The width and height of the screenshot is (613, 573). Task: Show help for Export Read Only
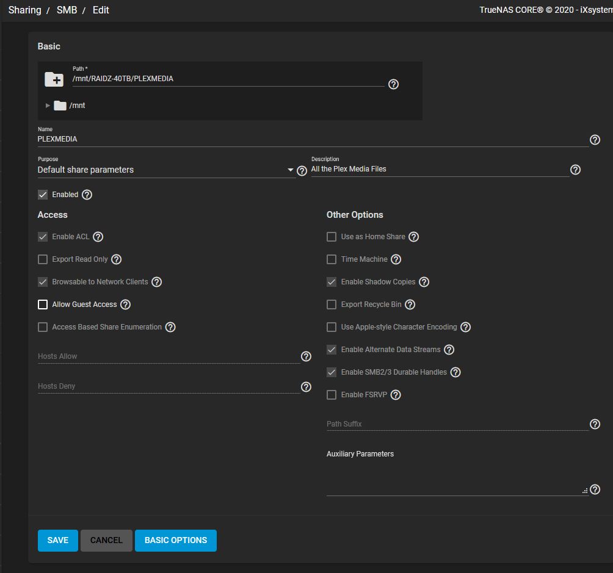point(117,259)
